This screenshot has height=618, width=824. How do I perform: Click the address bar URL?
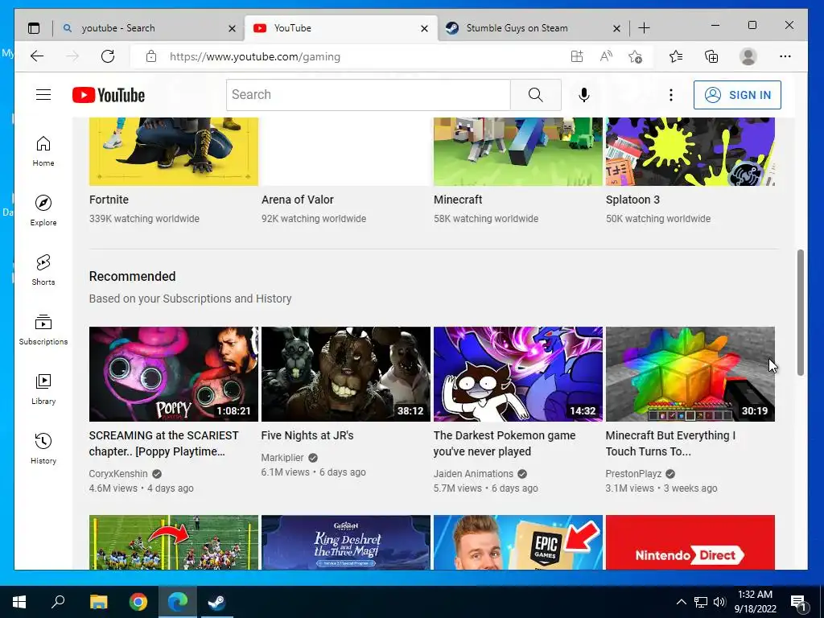(x=255, y=56)
